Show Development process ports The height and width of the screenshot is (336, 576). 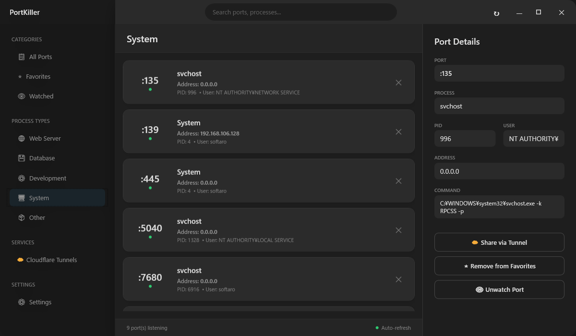(x=48, y=178)
